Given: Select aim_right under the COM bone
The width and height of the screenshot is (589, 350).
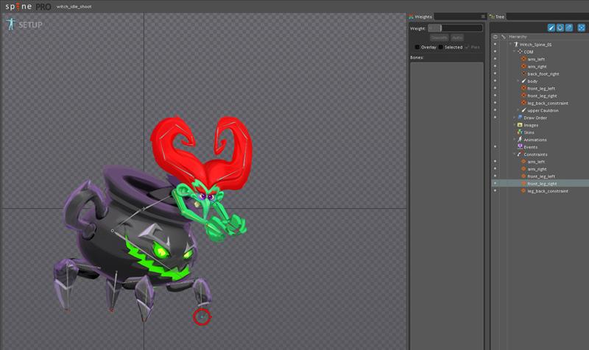Looking at the screenshot, I should pyautogui.click(x=537, y=66).
